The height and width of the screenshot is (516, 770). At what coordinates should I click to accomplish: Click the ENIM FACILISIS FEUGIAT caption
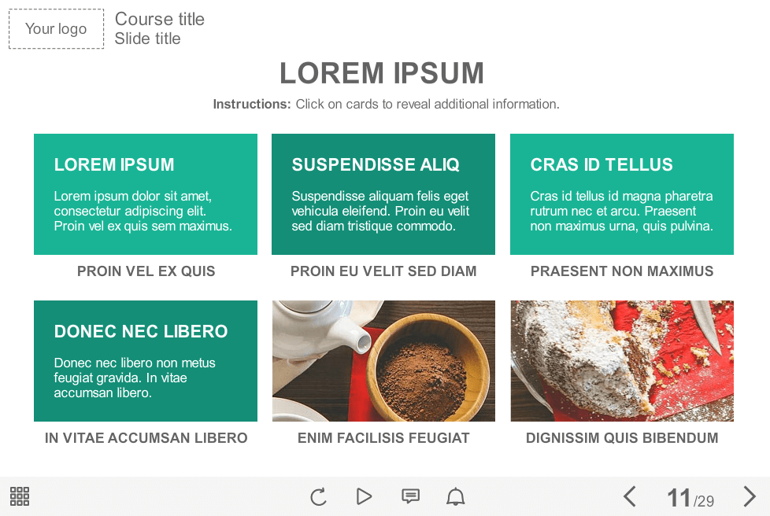[x=383, y=438]
